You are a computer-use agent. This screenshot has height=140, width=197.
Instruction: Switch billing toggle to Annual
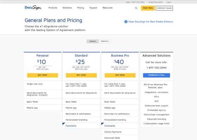coord(93,41)
